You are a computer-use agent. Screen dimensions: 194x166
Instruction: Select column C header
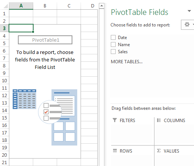tap(69, 6)
